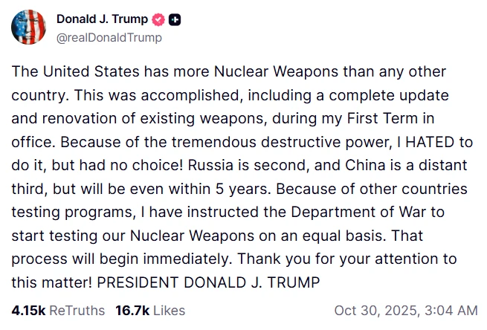Image resolution: width=487 pixels, height=330 pixels.
Task: Open the @realDonaldTrump handle link
Action: click(109, 36)
